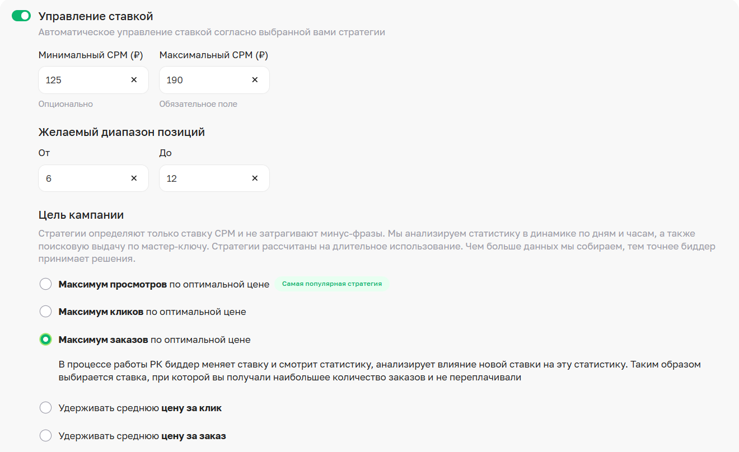
Task: Click the Цель кампании section heading
Action: pyautogui.click(x=81, y=215)
